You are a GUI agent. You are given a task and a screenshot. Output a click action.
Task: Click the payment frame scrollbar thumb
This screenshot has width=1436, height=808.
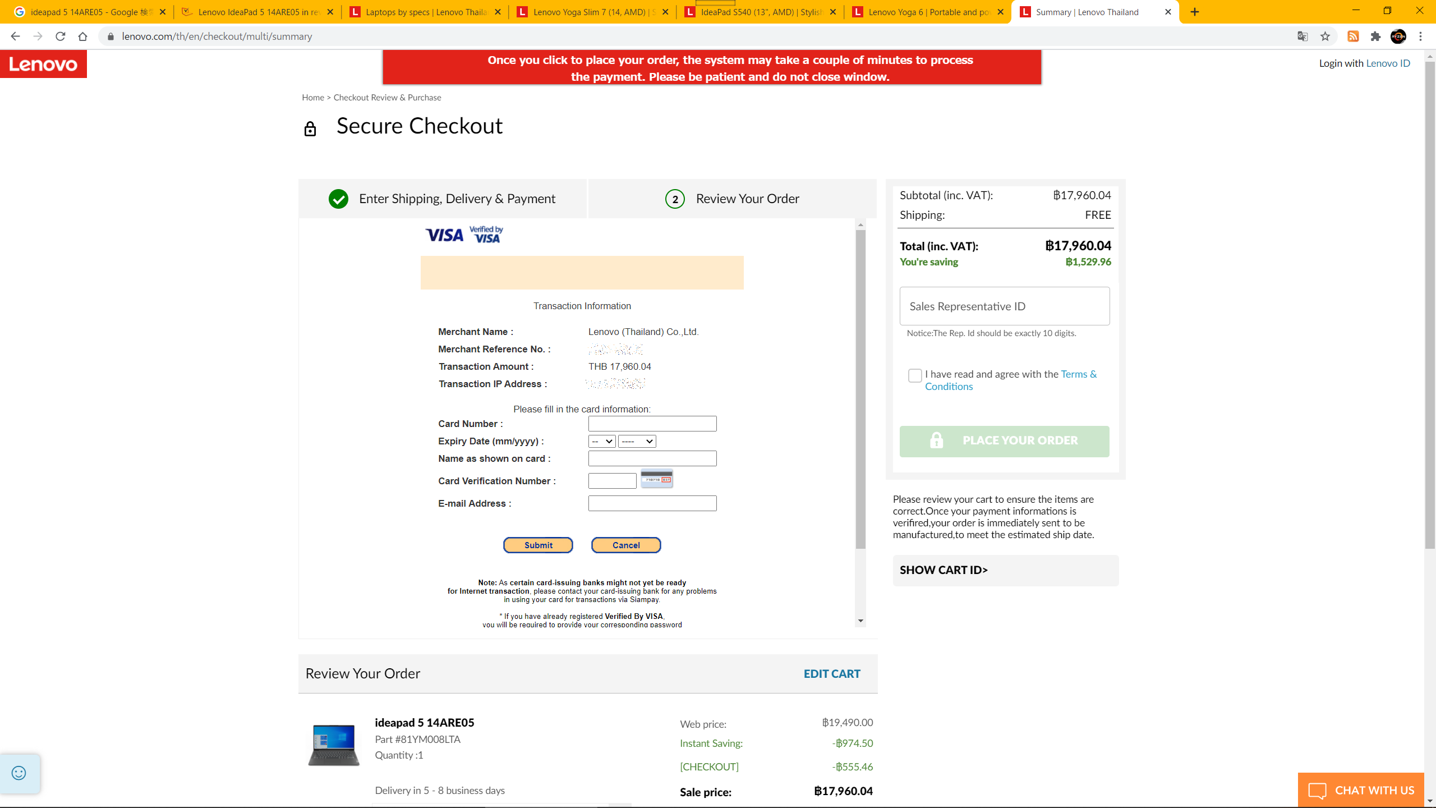[x=860, y=389]
